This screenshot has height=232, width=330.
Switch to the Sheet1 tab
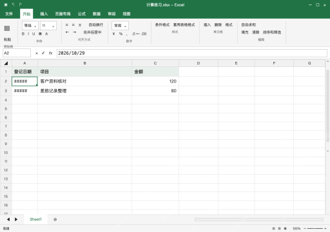pos(35,219)
